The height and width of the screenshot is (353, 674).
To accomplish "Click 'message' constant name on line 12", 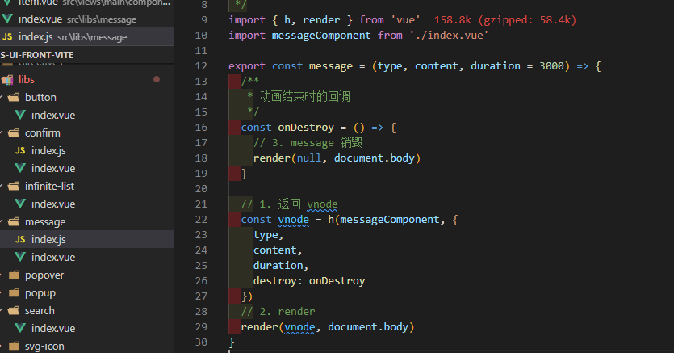I will (331, 66).
